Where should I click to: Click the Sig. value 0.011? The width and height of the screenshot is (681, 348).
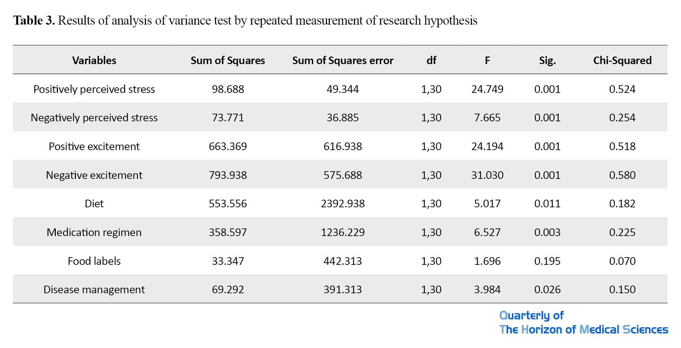pyautogui.click(x=547, y=203)
